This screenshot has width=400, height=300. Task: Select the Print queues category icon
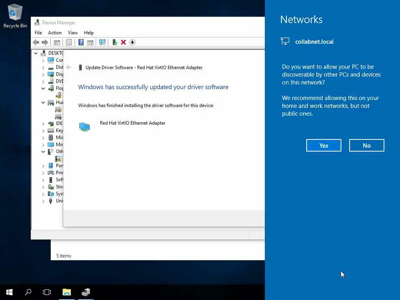tap(51, 173)
